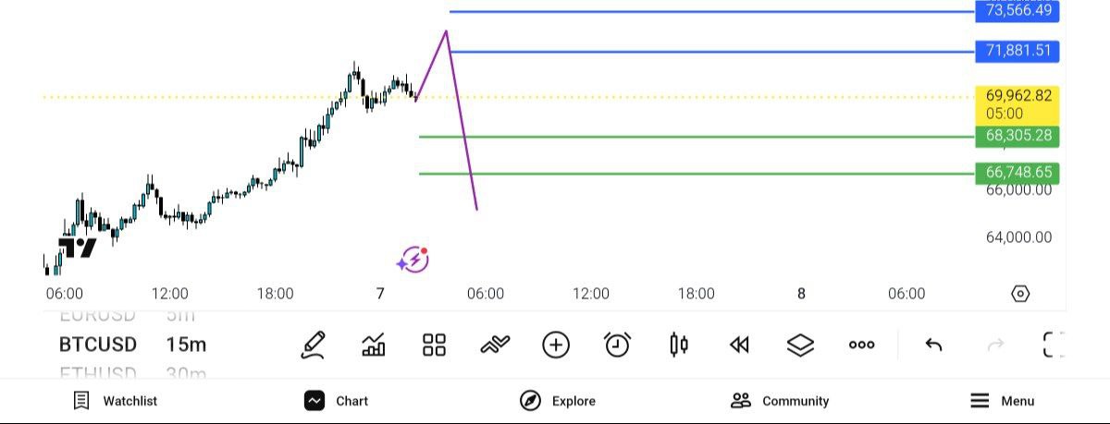This screenshot has width=1110, height=424.
Task: Open the indicators chart icon
Action: tap(374, 345)
